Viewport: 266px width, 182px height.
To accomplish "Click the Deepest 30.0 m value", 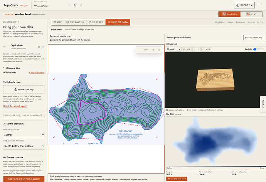I will 169,174.
